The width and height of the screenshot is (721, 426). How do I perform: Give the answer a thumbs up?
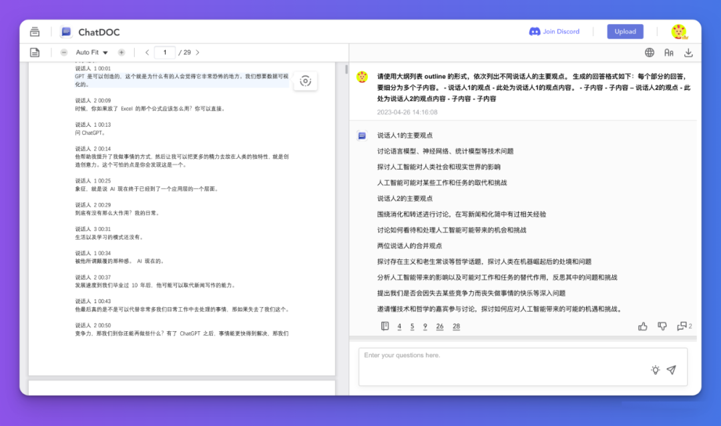pos(643,327)
